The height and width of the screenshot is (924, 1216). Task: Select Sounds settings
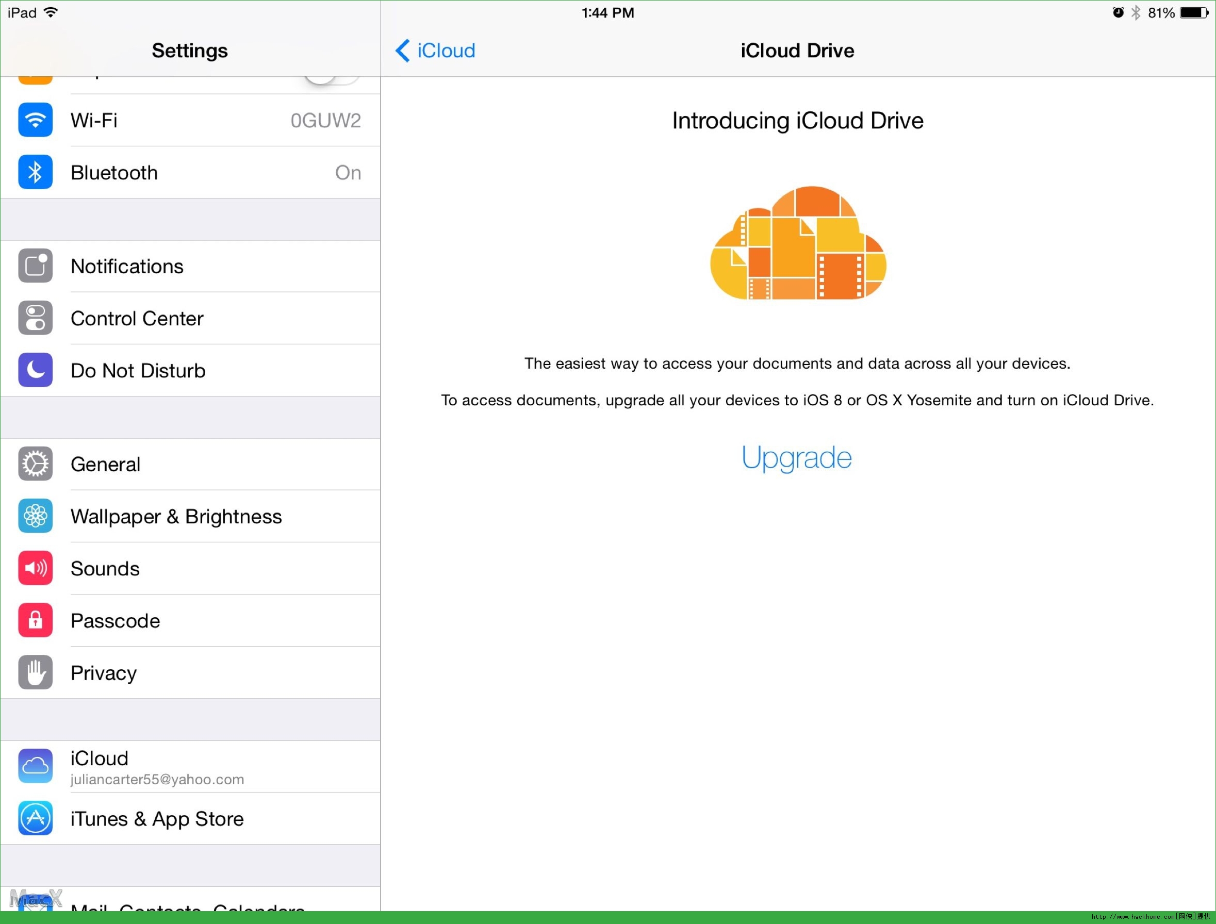pyautogui.click(x=190, y=569)
